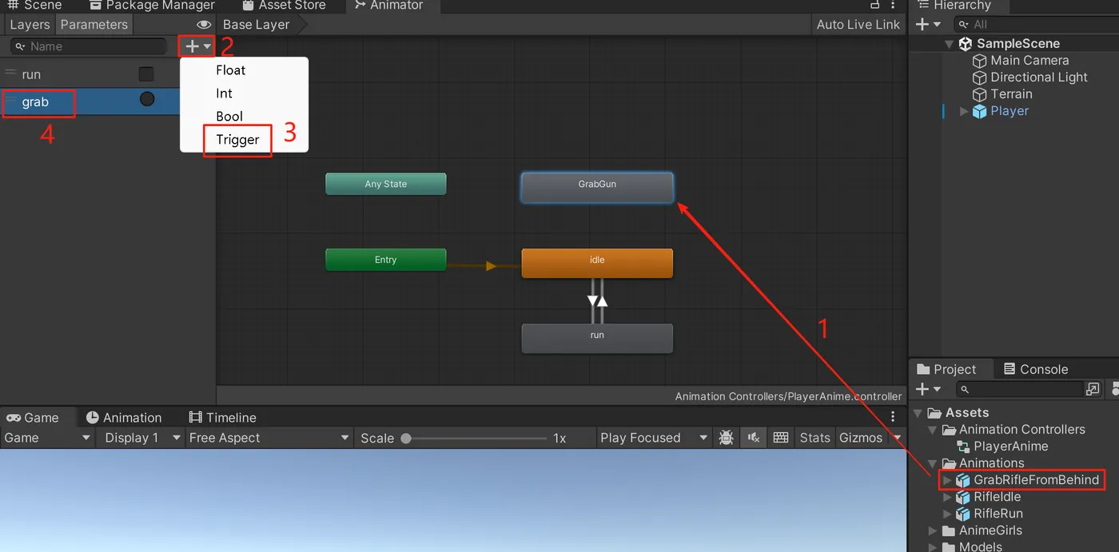Toggle the Stats button in Game view

tap(814, 438)
